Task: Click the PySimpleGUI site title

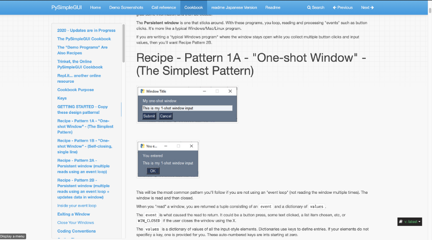Action: 66,7
